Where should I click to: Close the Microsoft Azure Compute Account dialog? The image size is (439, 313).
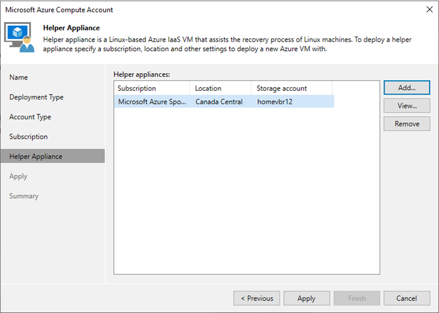pos(430,9)
